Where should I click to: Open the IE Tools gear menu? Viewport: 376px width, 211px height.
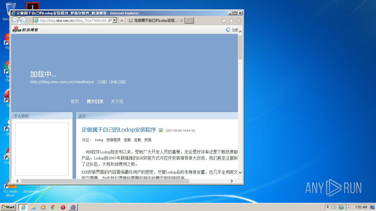coord(239,21)
